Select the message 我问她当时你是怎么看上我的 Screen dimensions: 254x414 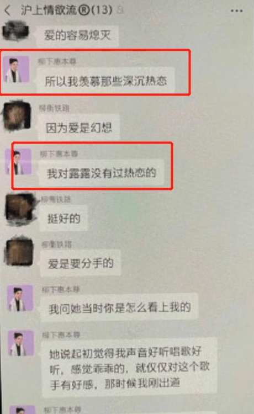pos(119,308)
